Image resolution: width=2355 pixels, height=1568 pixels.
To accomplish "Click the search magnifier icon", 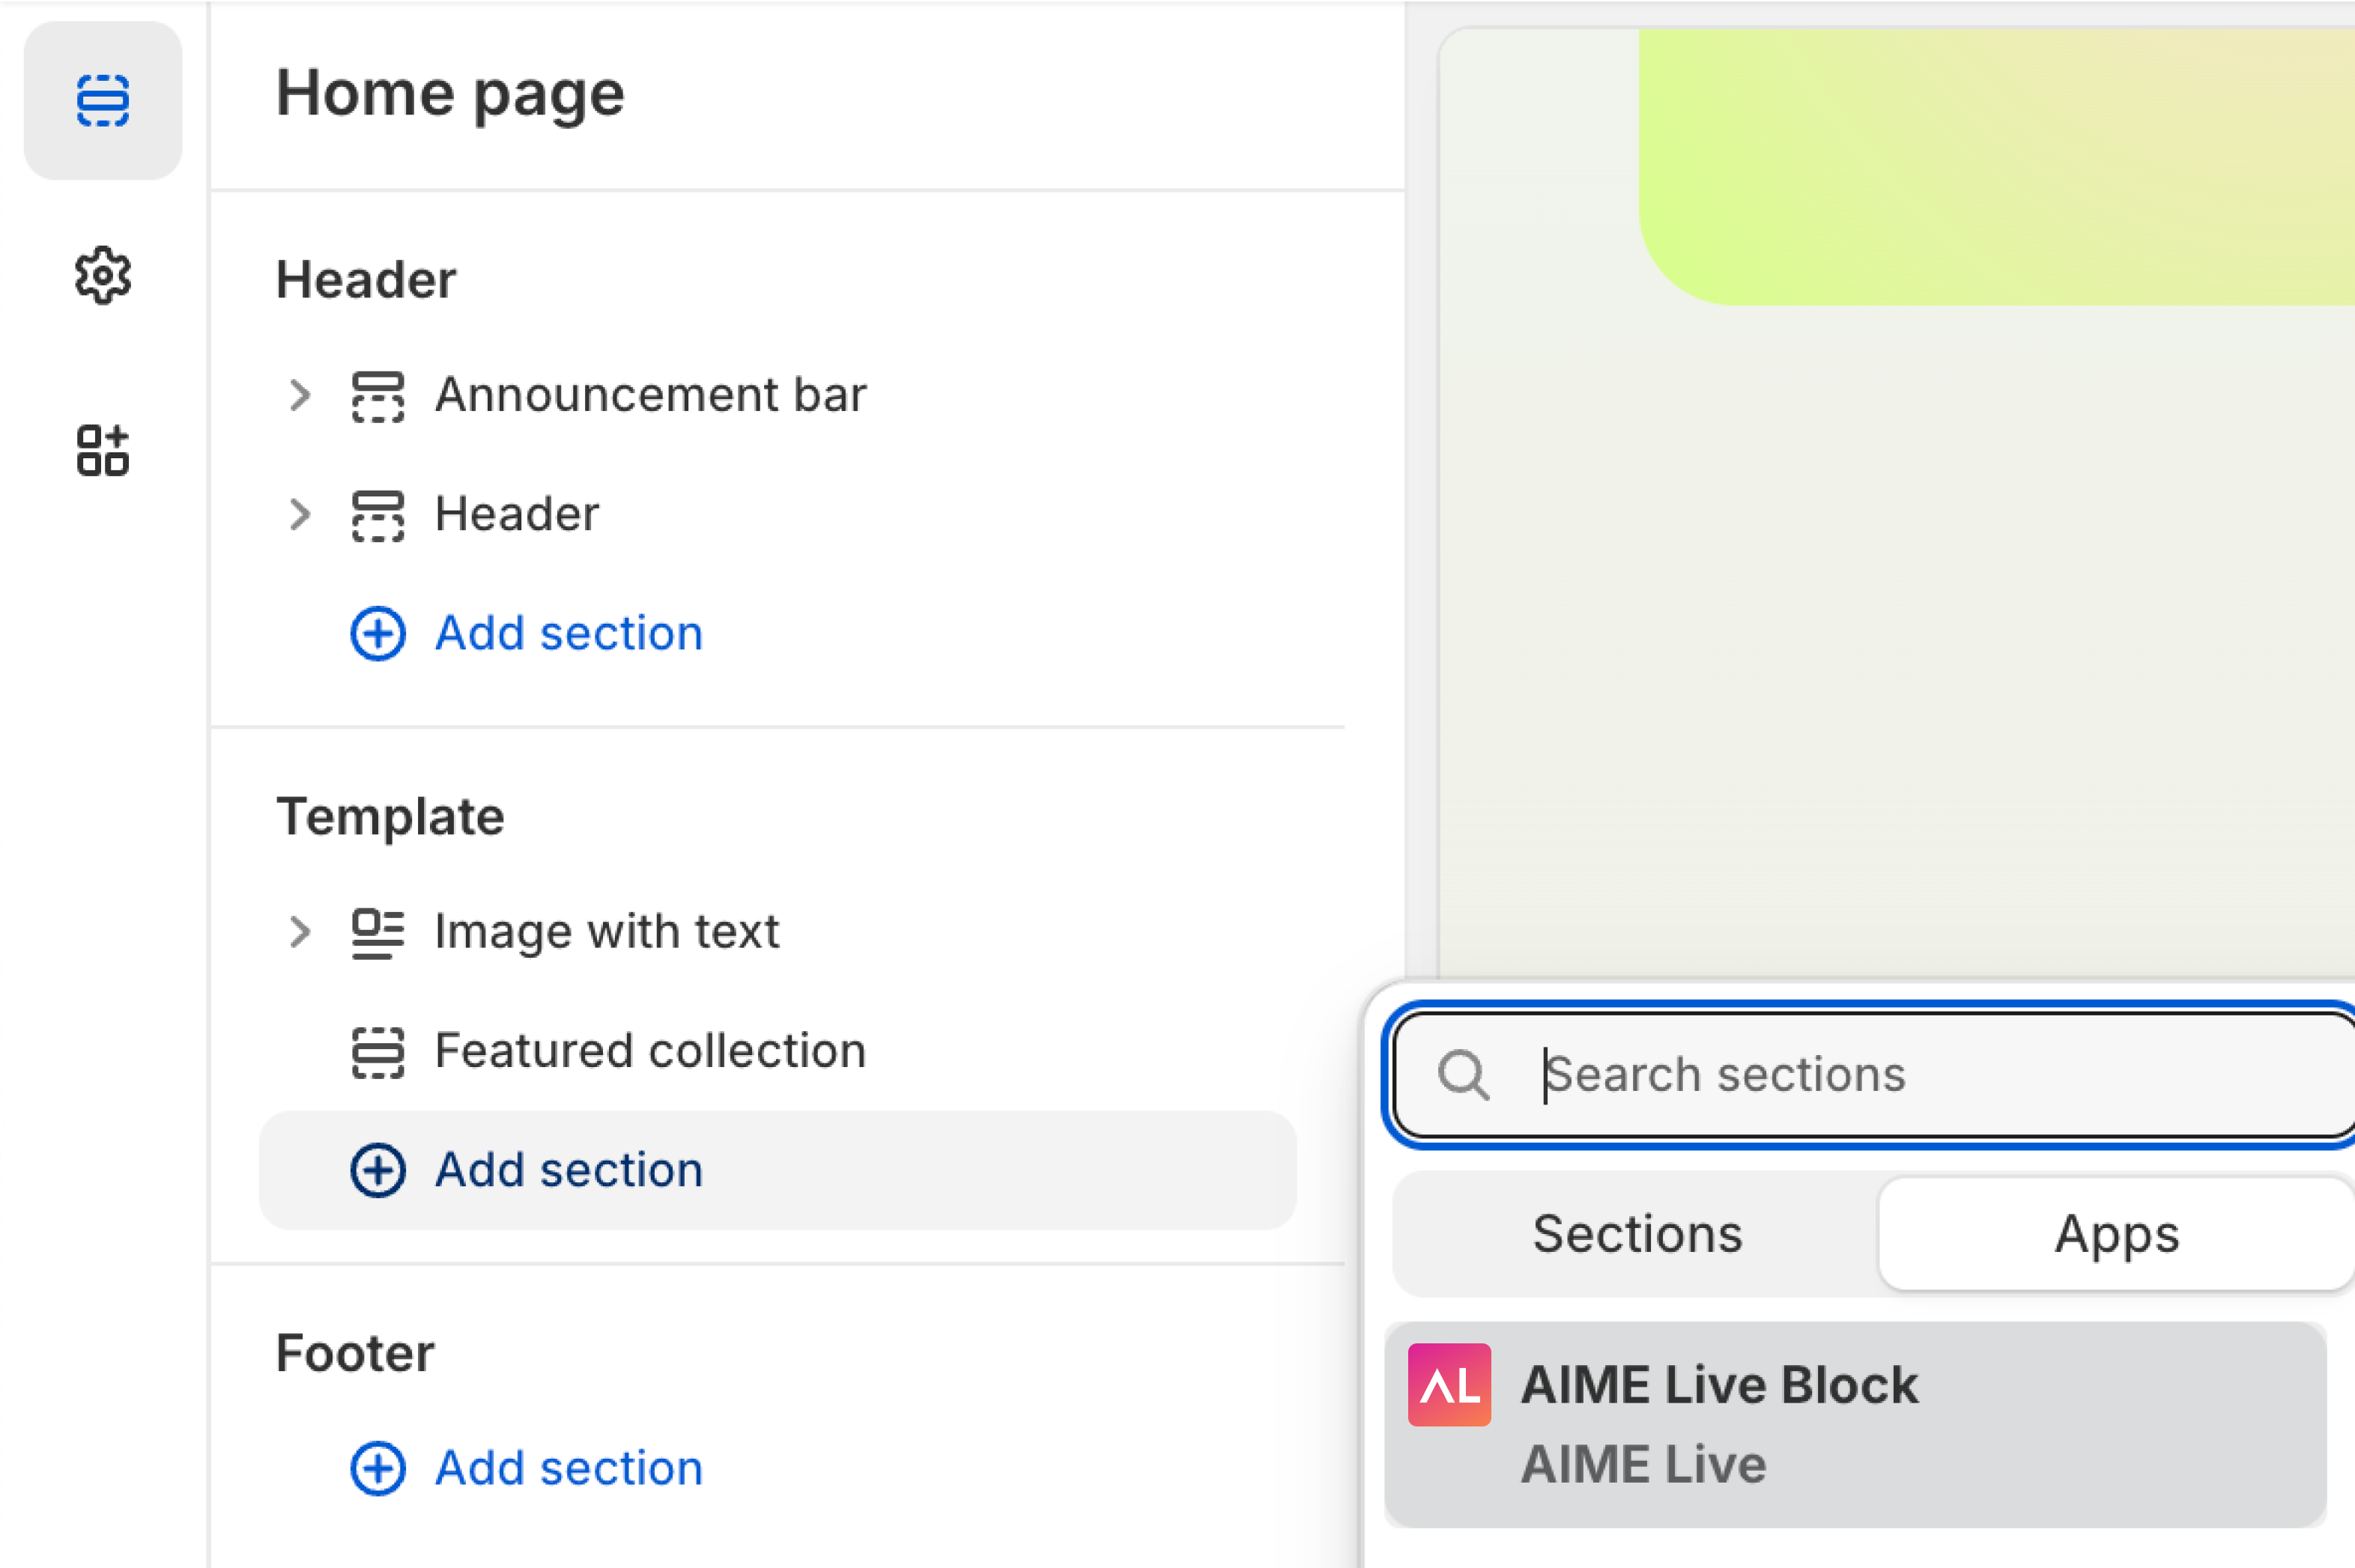I will click(1464, 1075).
